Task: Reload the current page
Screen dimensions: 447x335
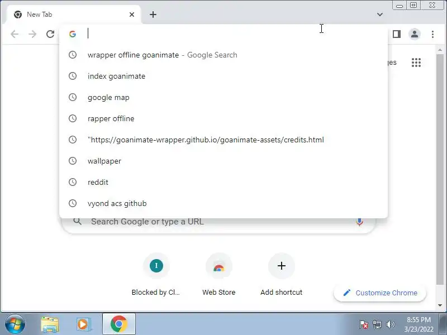Action: point(50,34)
